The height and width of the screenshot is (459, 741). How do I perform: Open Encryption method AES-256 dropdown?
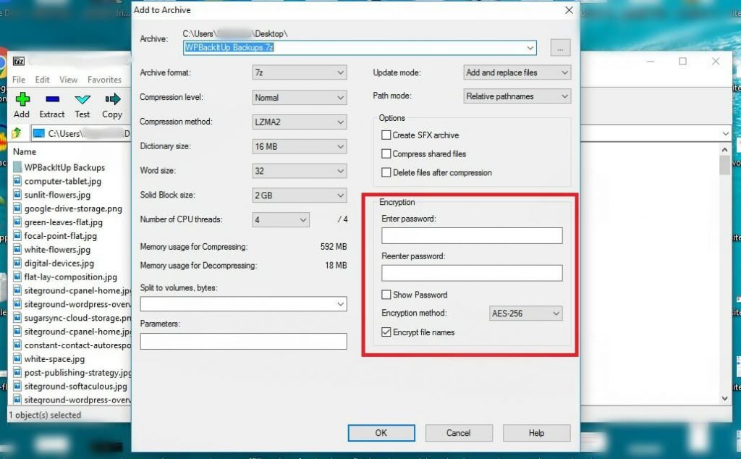525,313
